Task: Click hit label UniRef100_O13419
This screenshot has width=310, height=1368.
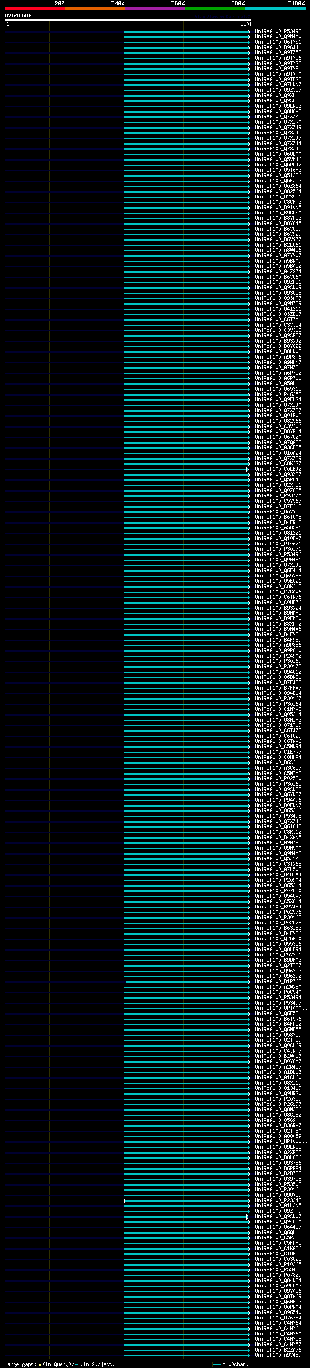Action: coord(278,1088)
